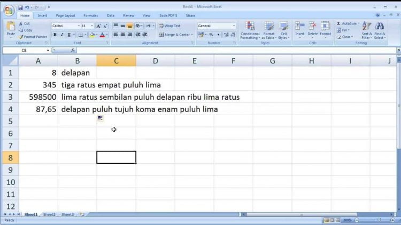Switch to Page Layout tab
401x225 pixels.
pos(65,15)
